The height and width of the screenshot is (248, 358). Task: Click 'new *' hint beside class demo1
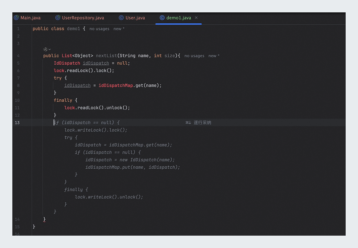(x=119, y=29)
